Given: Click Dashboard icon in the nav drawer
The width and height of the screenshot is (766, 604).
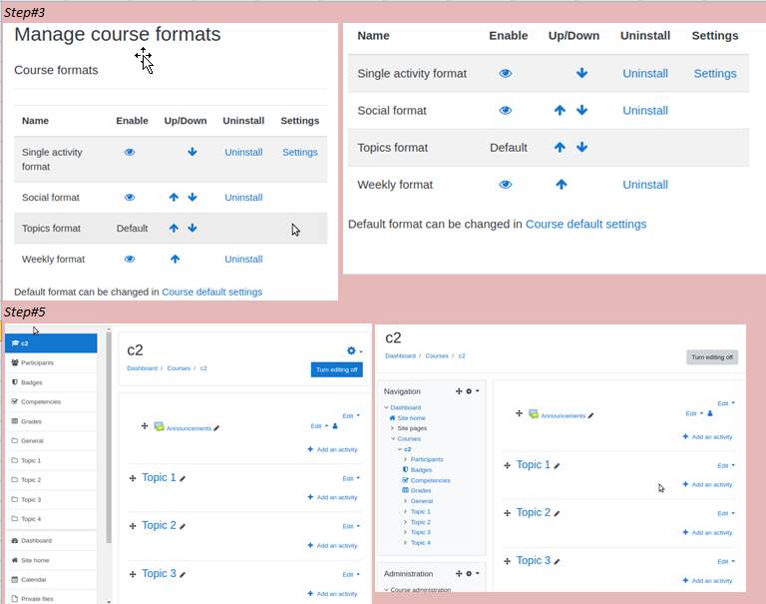Looking at the screenshot, I should click(x=15, y=540).
